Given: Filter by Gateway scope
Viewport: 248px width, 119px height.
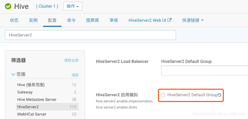Looking at the screenshot, I should [47, 92].
